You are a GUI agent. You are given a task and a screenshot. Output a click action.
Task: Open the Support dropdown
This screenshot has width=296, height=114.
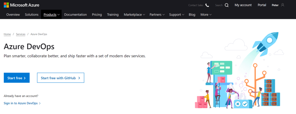(177, 14)
